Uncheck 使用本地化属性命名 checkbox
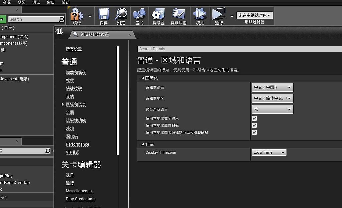The width and height of the screenshot is (342, 208). (x=254, y=125)
